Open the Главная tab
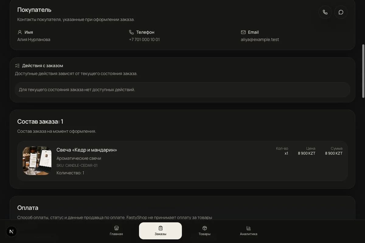Screen dimensions: 365x243 coord(116,231)
